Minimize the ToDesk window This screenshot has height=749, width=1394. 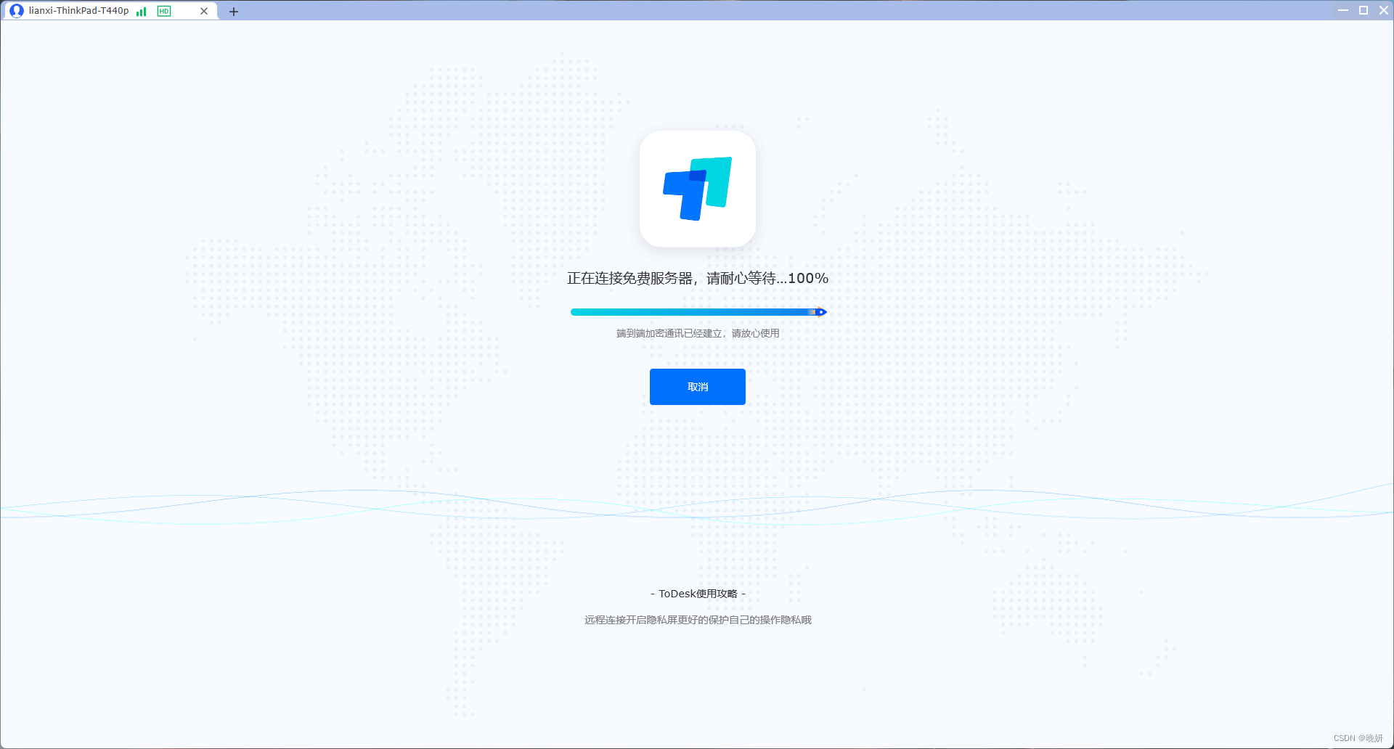(x=1342, y=10)
